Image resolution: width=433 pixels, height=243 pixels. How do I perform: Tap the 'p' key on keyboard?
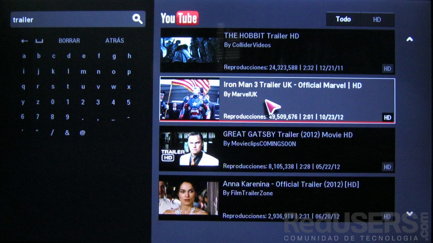129,72
